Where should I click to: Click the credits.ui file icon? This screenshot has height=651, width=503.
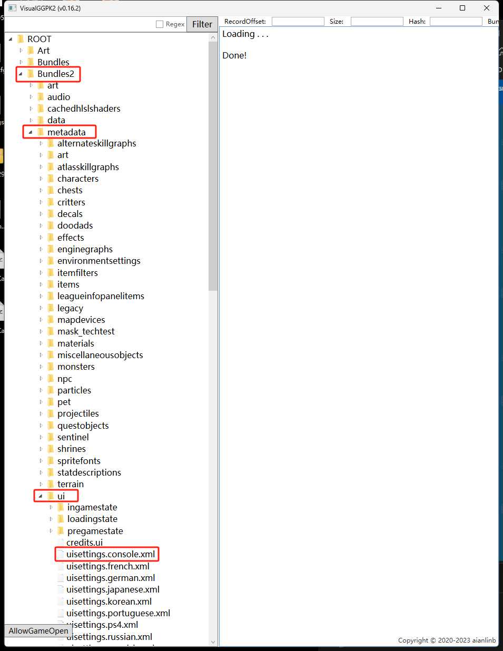pos(60,542)
